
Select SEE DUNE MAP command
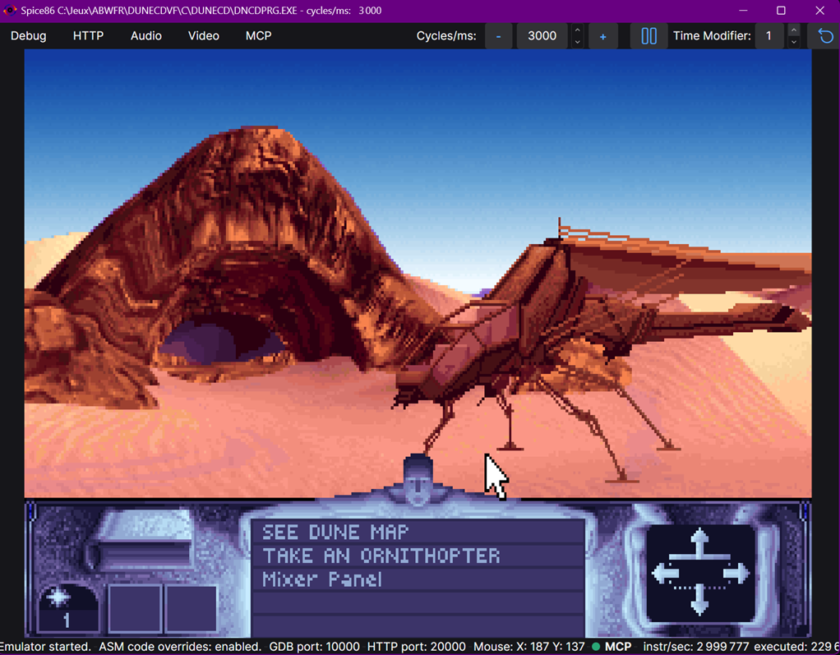tap(418, 533)
